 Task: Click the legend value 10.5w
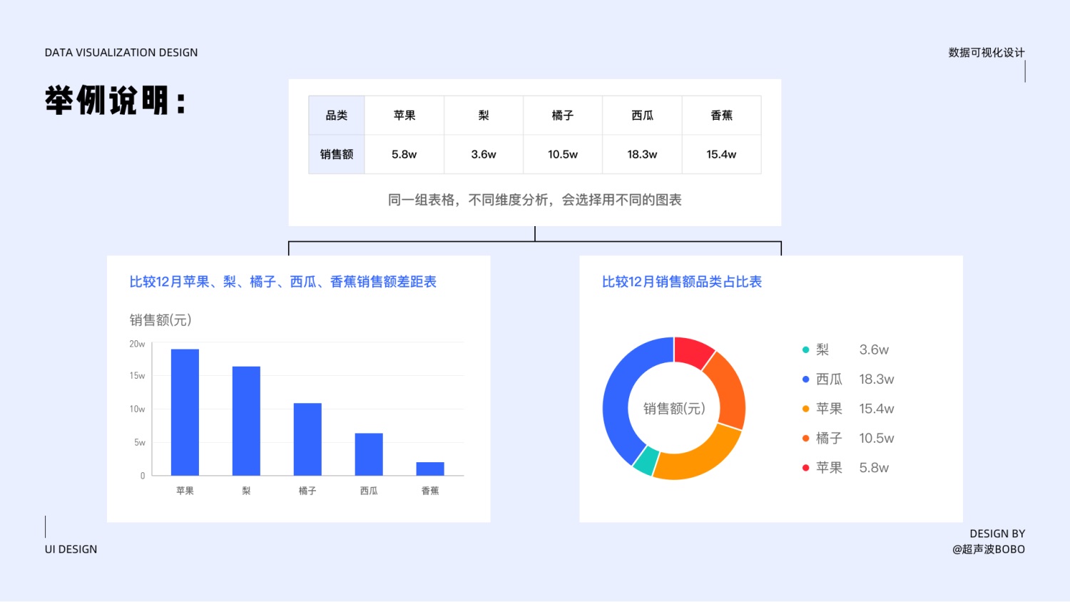[877, 438]
